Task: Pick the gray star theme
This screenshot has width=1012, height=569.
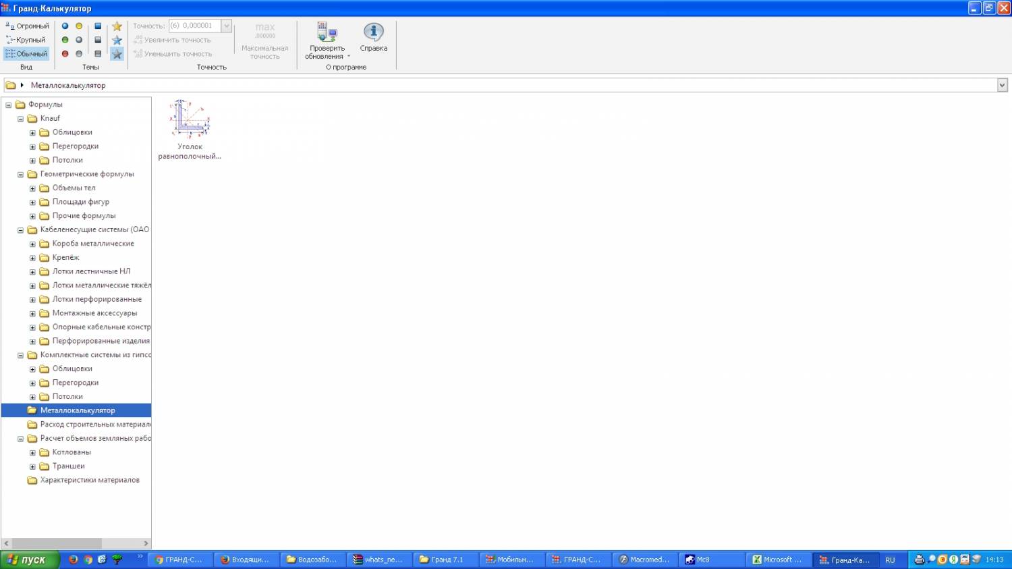Action: (117, 54)
